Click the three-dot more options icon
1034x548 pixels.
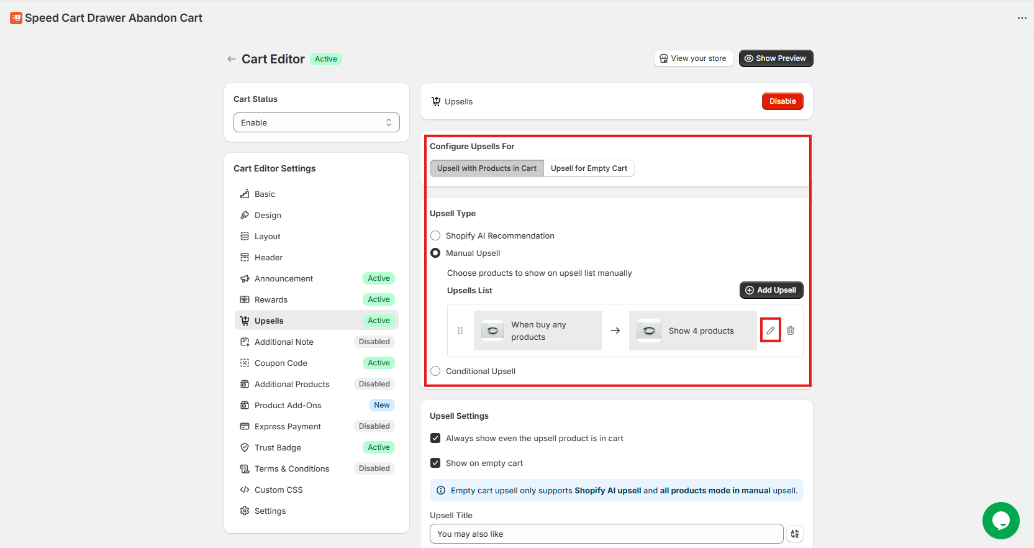tap(1022, 18)
